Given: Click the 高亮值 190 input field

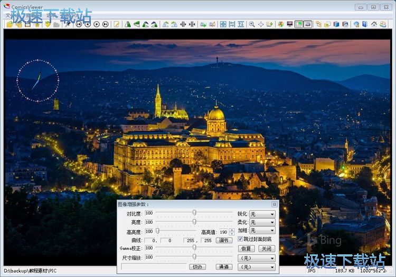Looking at the screenshot, I should pos(223,232).
